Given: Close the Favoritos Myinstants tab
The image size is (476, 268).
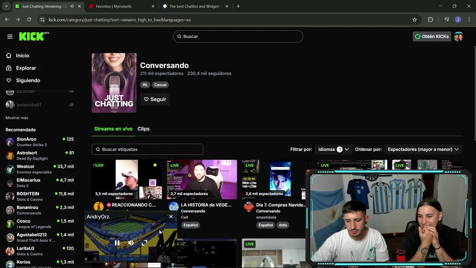Looking at the screenshot, I should coord(153,6).
